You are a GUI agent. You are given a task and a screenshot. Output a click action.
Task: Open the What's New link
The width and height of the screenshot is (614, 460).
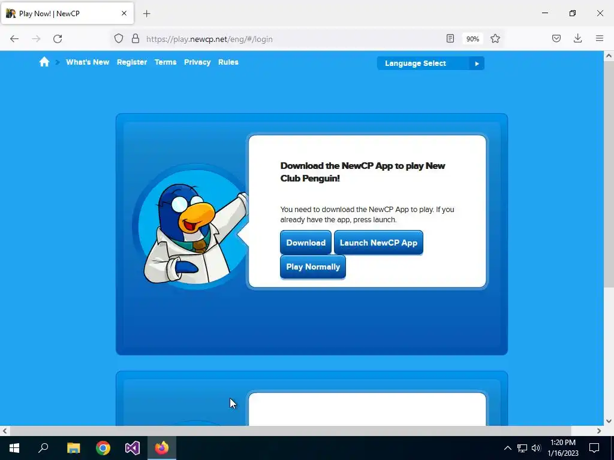(88, 62)
